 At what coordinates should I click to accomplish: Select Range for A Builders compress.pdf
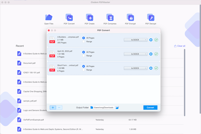pyautogui.click(x=84, y=41)
